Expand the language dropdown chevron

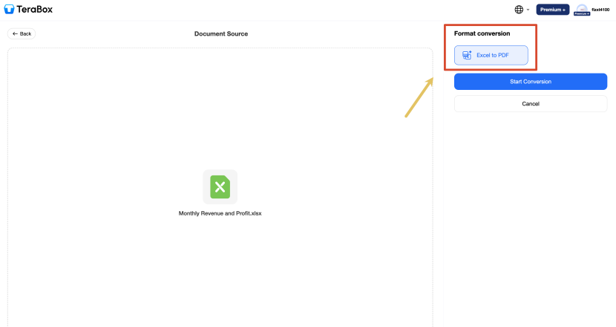[528, 10]
